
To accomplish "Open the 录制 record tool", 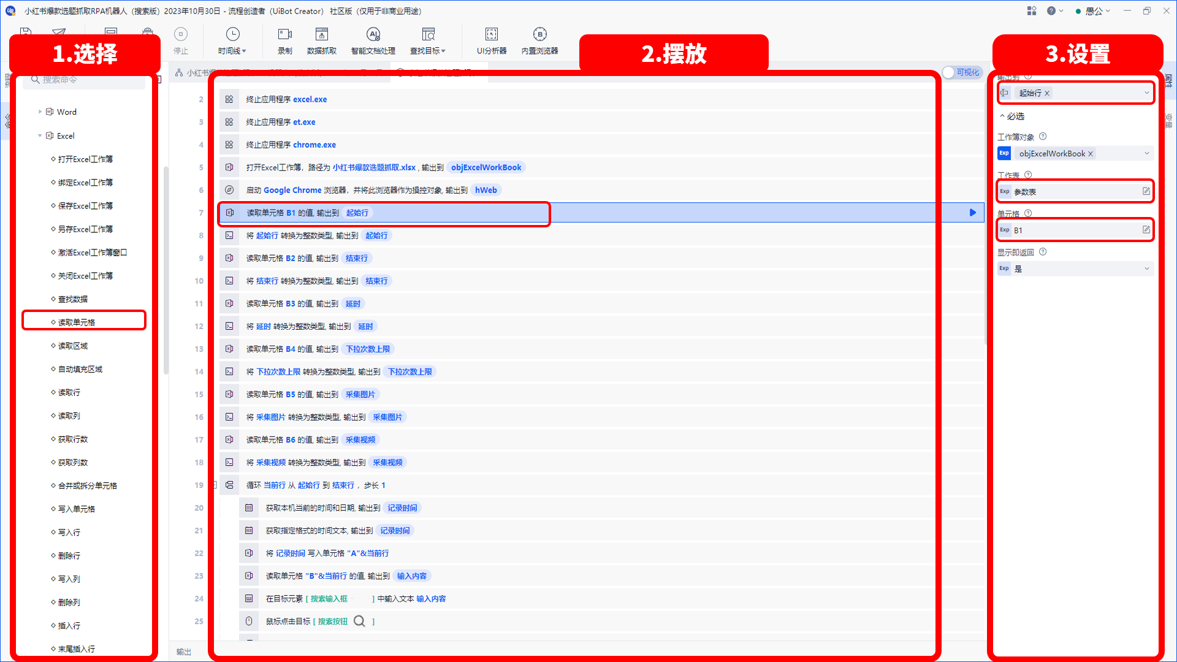I will [285, 40].
